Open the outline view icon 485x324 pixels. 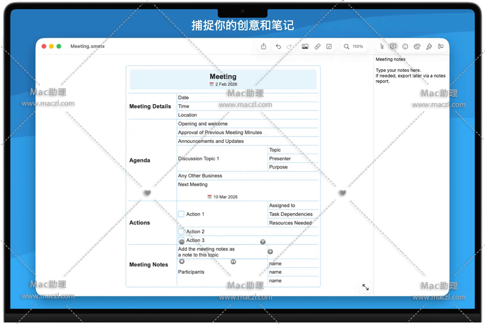(x=382, y=46)
